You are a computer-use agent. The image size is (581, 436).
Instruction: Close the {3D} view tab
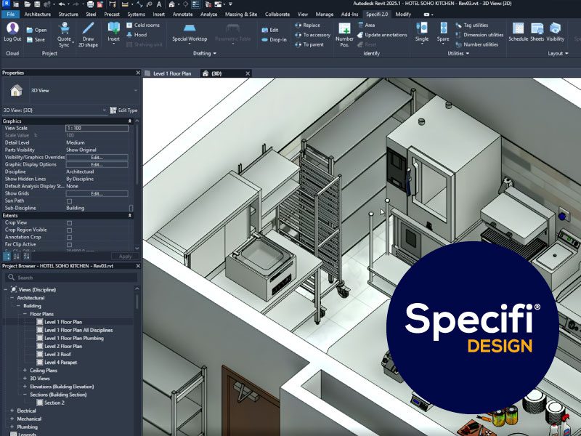pos(248,73)
